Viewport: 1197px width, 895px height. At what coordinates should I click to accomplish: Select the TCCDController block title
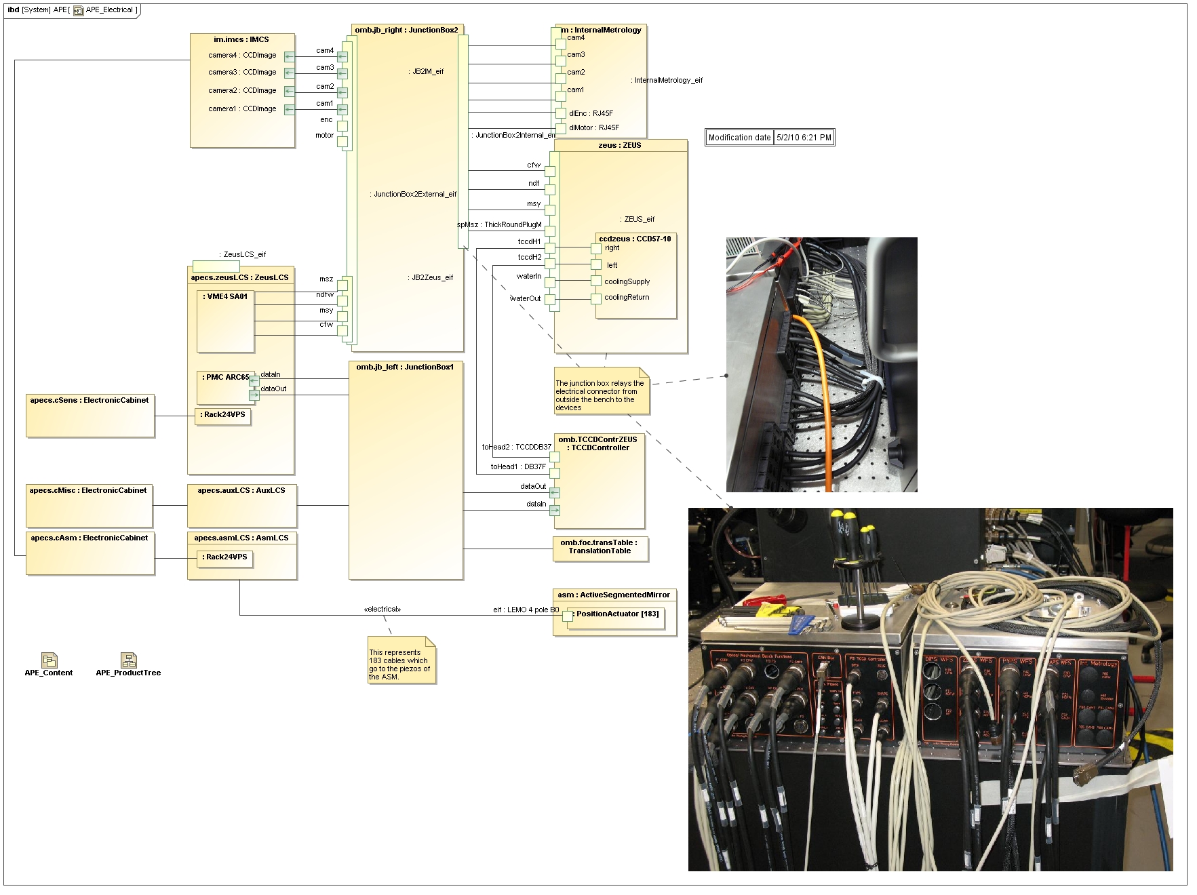coord(597,443)
